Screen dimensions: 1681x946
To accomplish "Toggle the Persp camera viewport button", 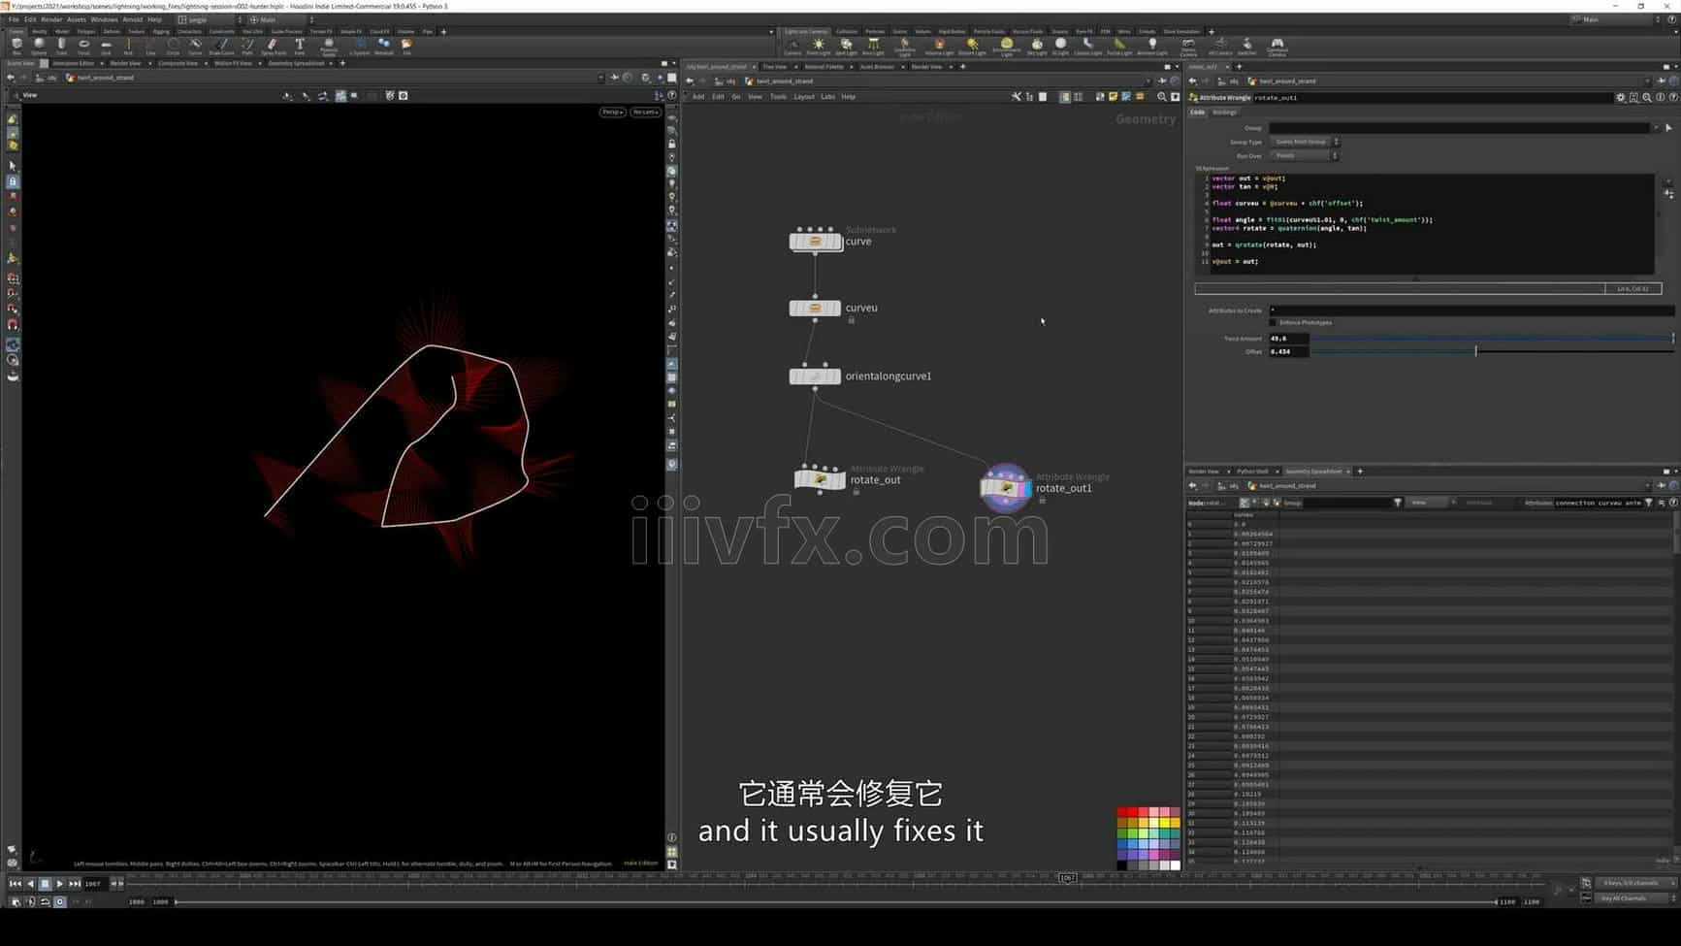I will tap(612, 113).
